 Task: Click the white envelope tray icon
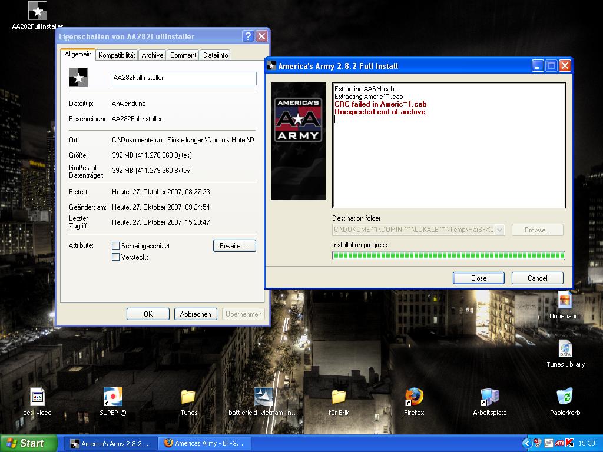[x=549, y=443]
